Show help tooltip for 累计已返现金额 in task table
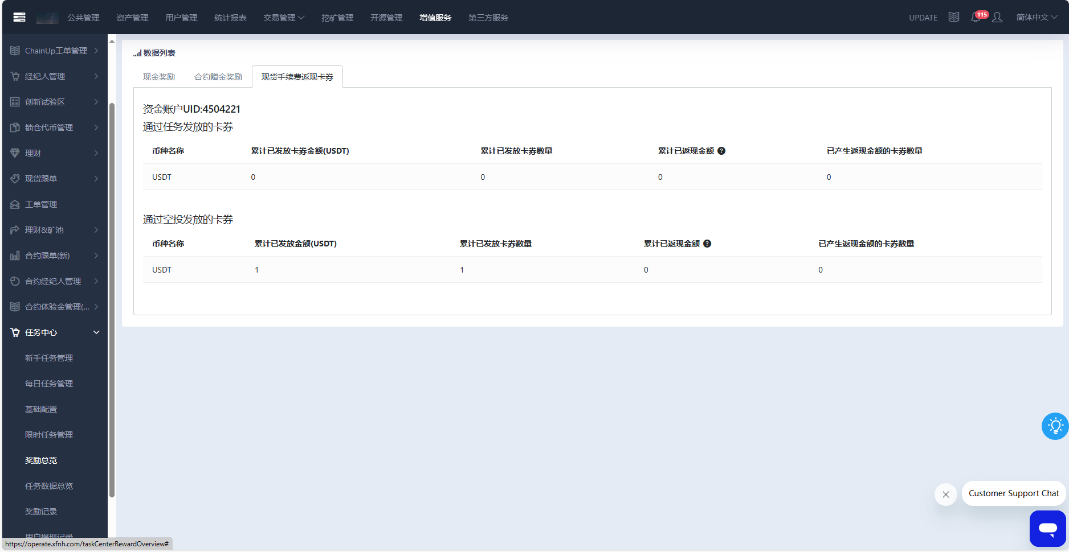This screenshot has width=1069, height=552. tap(721, 151)
